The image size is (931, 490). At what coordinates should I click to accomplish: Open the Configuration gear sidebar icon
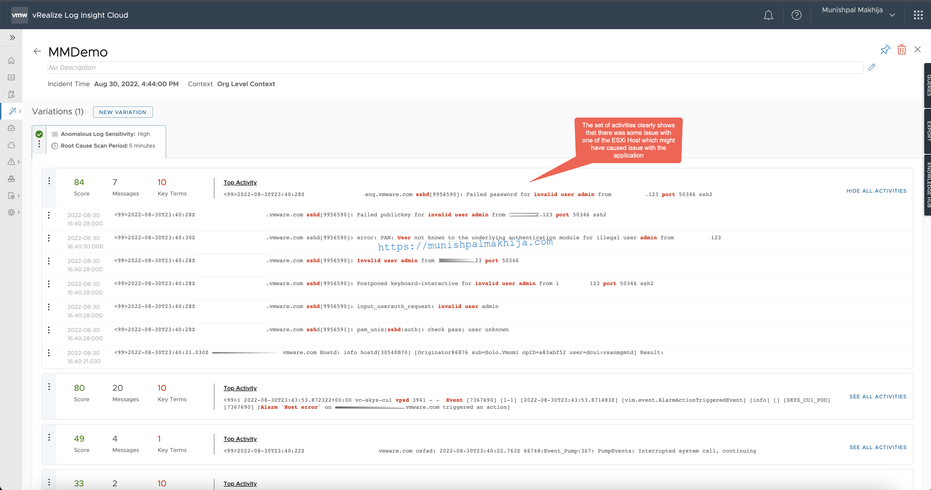click(x=11, y=212)
